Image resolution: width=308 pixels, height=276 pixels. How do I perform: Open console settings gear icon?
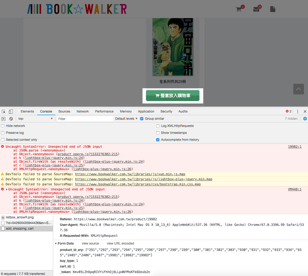click(x=305, y=119)
